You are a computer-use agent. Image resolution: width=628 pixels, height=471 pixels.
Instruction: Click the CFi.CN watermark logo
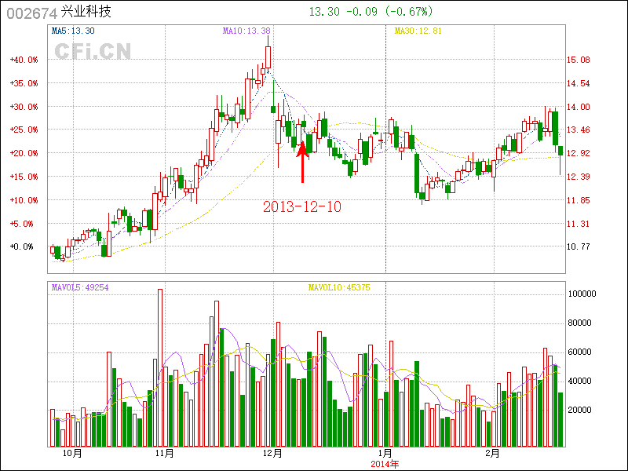(x=92, y=50)
